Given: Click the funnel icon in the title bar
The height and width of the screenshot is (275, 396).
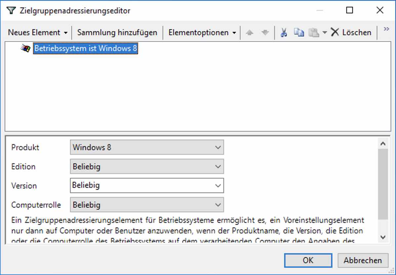Looking at the screenshot, I should pos(11,11).
